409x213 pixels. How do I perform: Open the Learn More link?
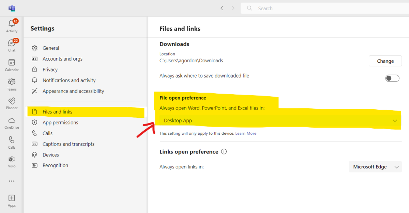coord(246,133)
